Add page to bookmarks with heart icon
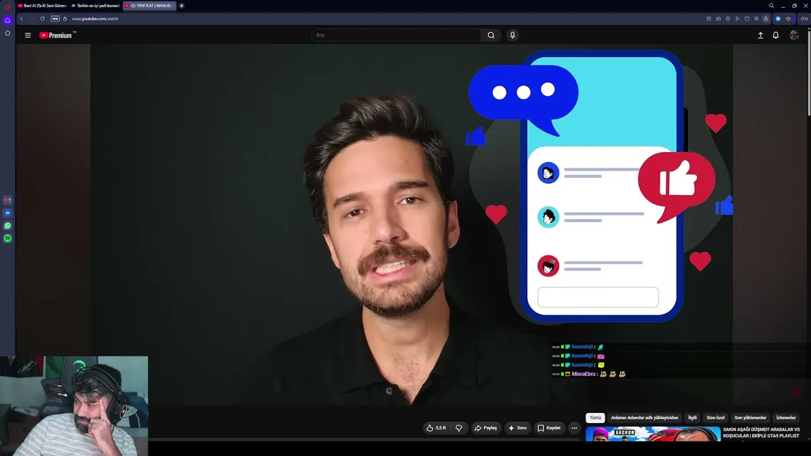Screen dimensions: 811x456 pyautogui.click(x=747, y=19)
